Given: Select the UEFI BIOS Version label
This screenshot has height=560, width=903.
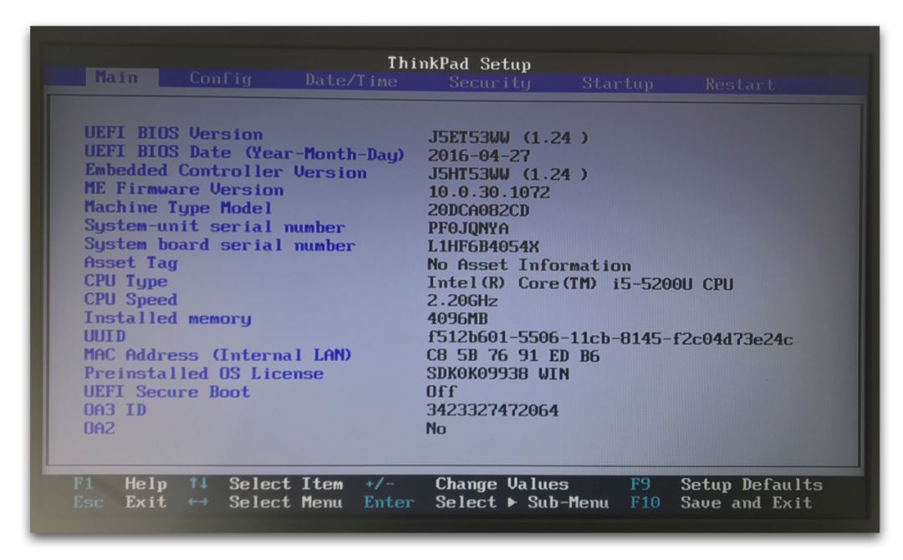Looking at the screenshot, I should [173, 133].
